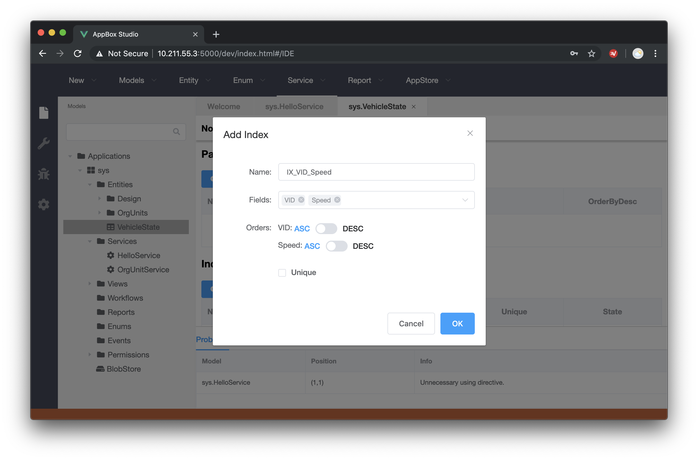The image size is (698, 460).
Task: Click the gear settings icon in left sidebar
Action: (44, 204)
